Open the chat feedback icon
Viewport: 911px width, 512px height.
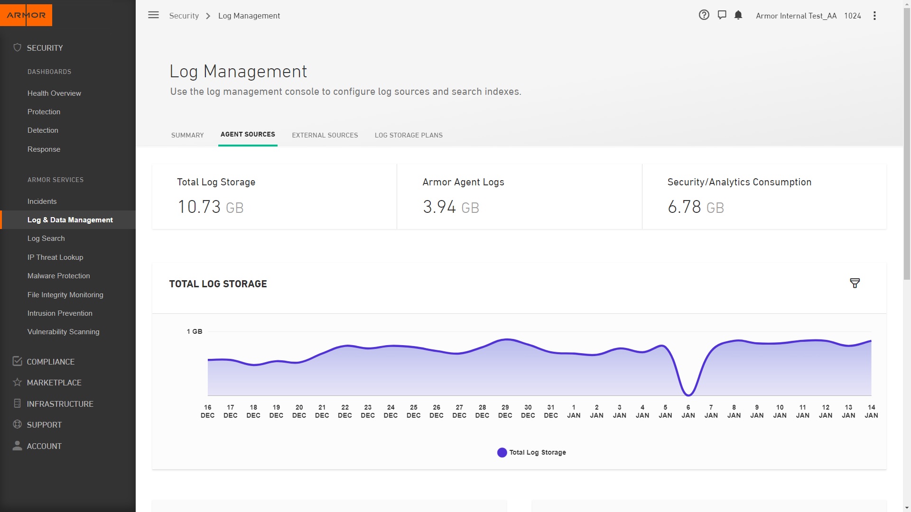pyautogui.click(x=722, y=15)
